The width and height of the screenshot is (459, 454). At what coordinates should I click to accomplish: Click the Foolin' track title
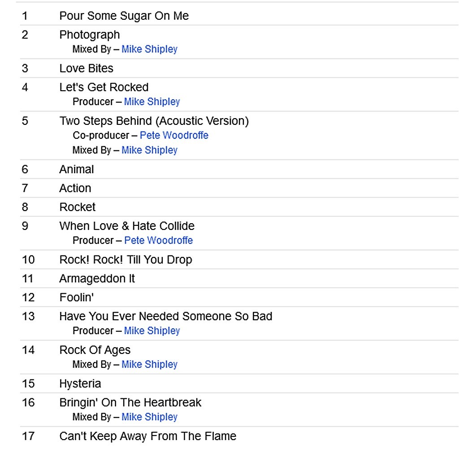coord(76,298)
